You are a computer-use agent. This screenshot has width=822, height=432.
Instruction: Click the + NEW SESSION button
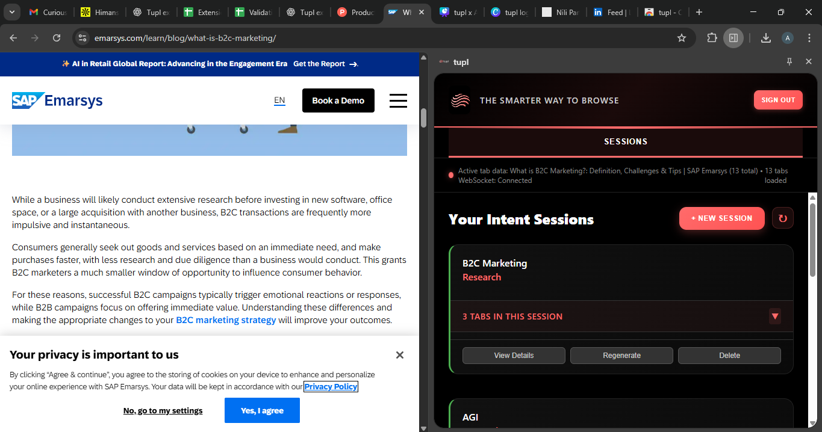coord(722,218)
